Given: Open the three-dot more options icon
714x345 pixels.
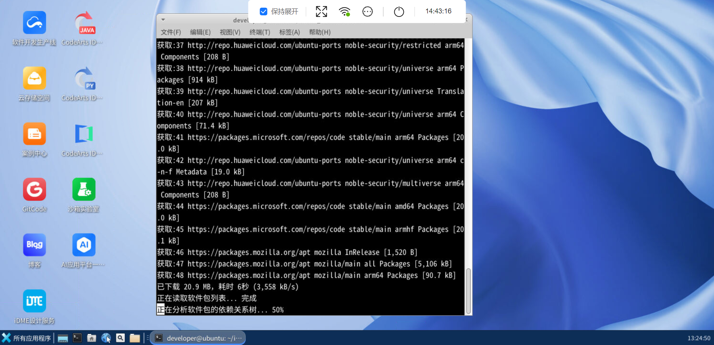Looking at the screenshot, I should coord(367,11).
